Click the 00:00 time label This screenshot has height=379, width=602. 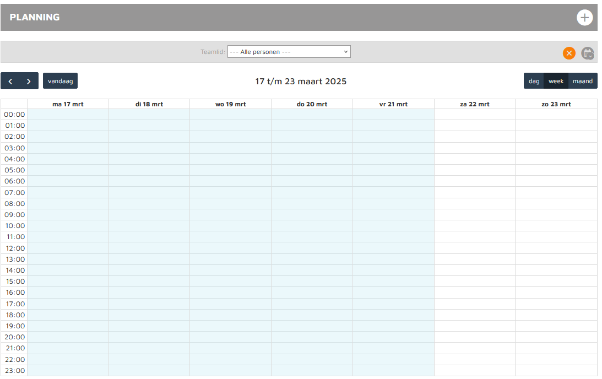14,115
